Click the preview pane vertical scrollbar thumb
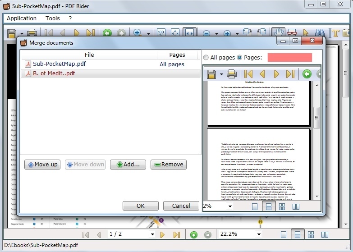The height and width of the screenshot is (252, 353). (x=317, y=118)
